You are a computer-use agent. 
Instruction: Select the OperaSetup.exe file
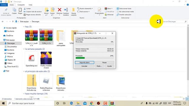tap(32, 59)
